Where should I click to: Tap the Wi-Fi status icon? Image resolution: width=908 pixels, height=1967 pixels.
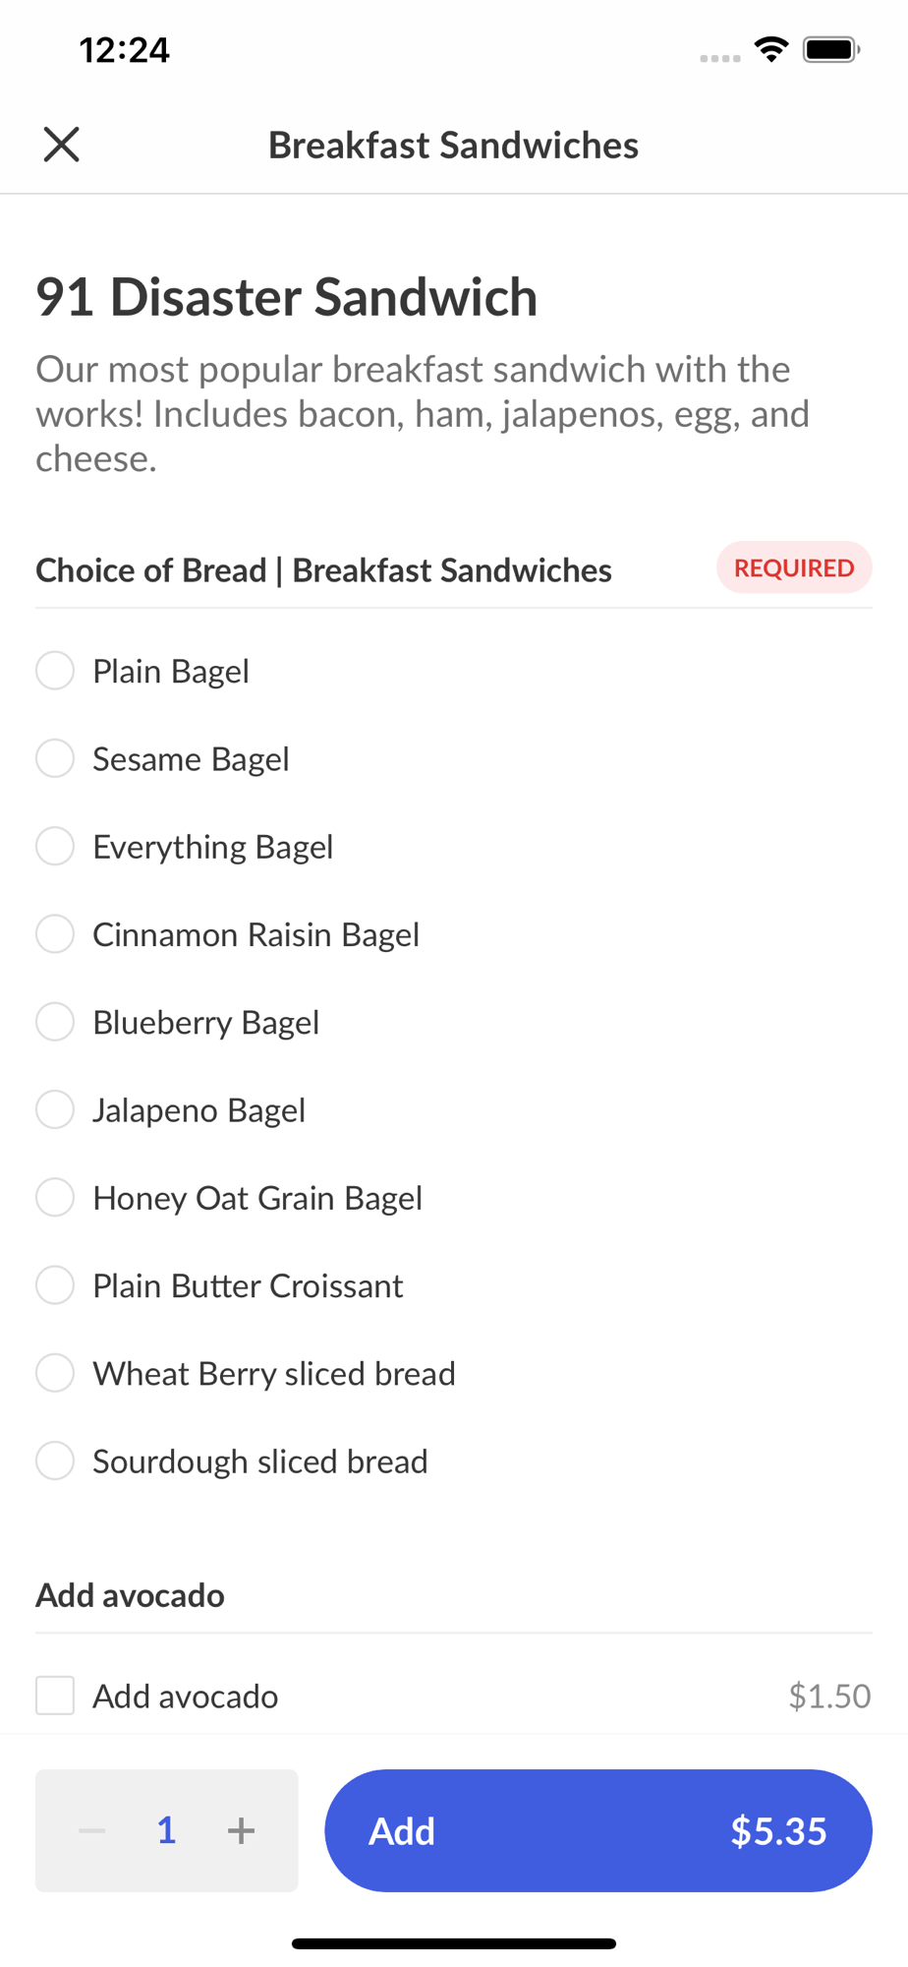click(x=771, y=49)
